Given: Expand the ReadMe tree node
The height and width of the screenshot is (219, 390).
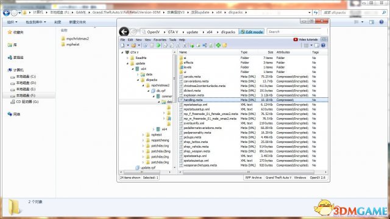Looking at the screenshot, I should 127,58.
